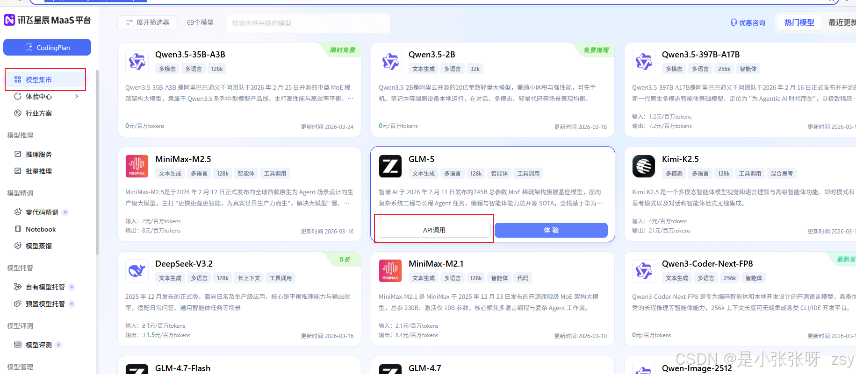Click the API调用 button on GLM-5
This screenshot has width=856, height=374.
[434, 230]
